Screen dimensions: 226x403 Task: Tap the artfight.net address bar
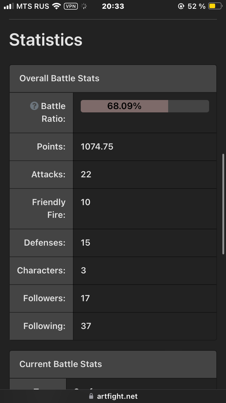(x=113, y=396)
